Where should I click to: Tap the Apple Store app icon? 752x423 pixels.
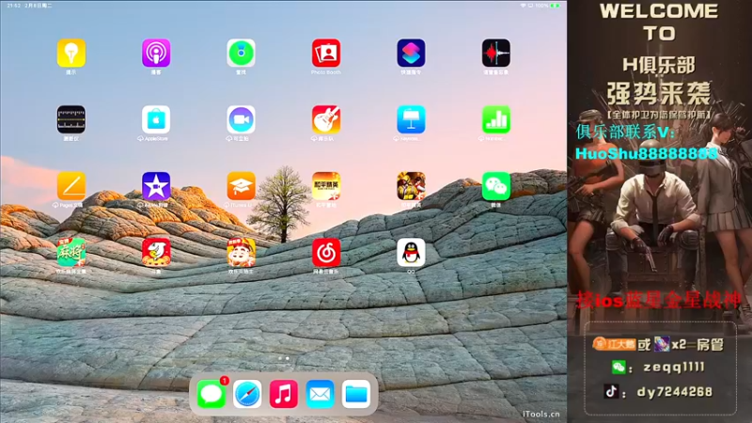[x=156, y=119]
